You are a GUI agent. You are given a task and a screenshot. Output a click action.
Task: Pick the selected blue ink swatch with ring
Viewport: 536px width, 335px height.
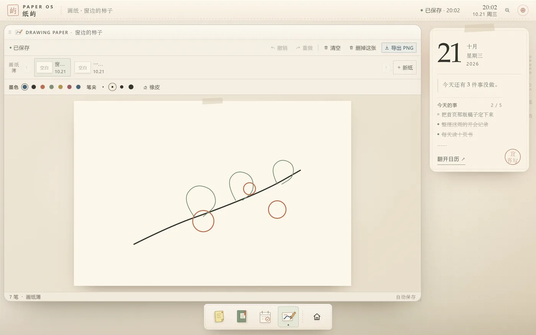[25, 87]
